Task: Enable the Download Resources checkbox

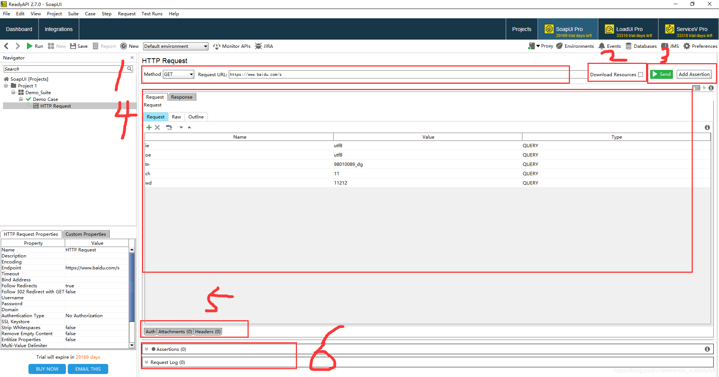Action: pyautogui.click(x=640, y=74)
